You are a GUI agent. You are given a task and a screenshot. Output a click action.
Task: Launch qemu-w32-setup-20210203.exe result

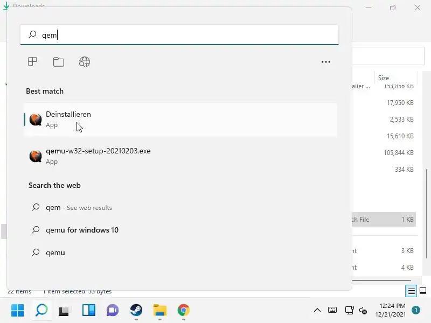tap(180, 156)
